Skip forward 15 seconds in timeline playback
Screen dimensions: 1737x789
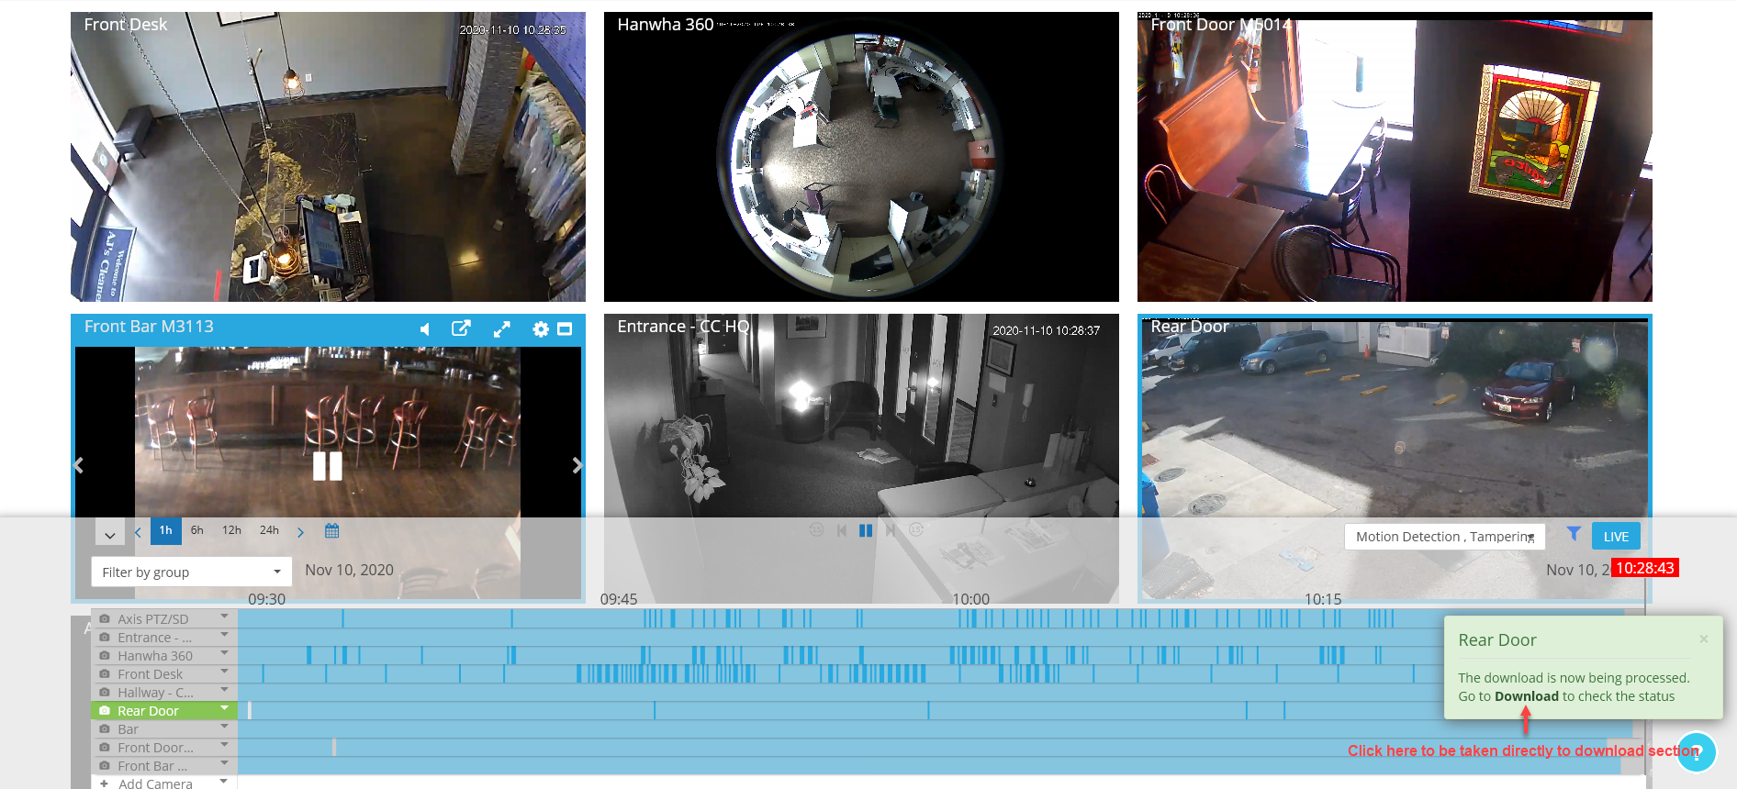[915, 530]
